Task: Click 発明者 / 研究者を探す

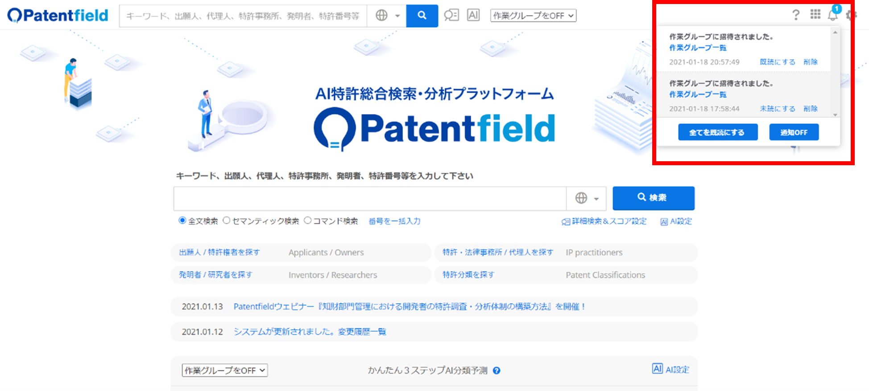Action: pyautogui.click(x=215, y=275)
